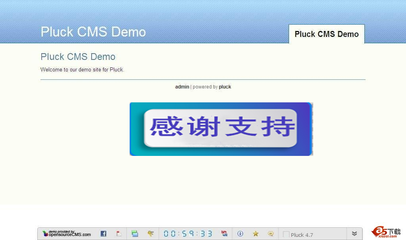
Task: Expand the double-chevron at the toolbar end
Action: tap(354, 234)
